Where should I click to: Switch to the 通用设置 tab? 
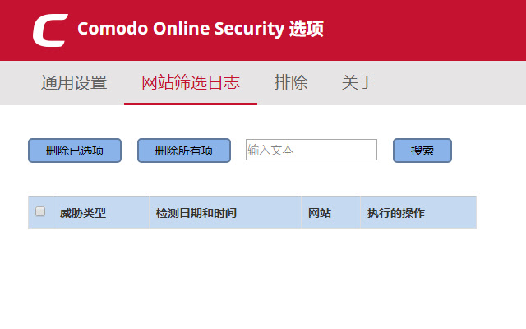coord(74,82)
